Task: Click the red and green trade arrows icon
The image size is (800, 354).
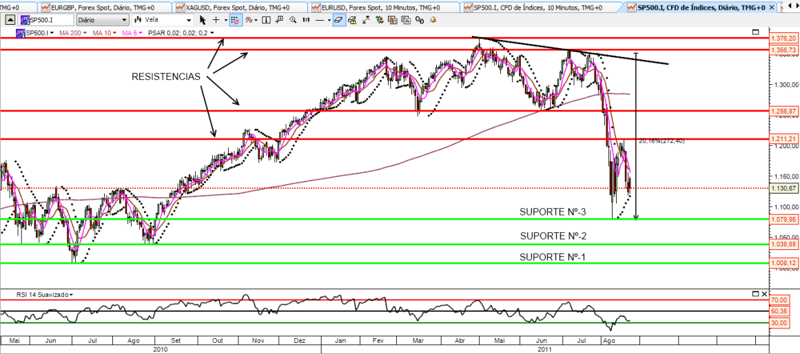Action: point(380,20)
